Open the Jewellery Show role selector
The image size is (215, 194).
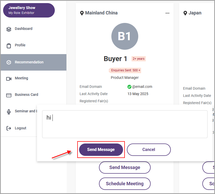point(29,10)
